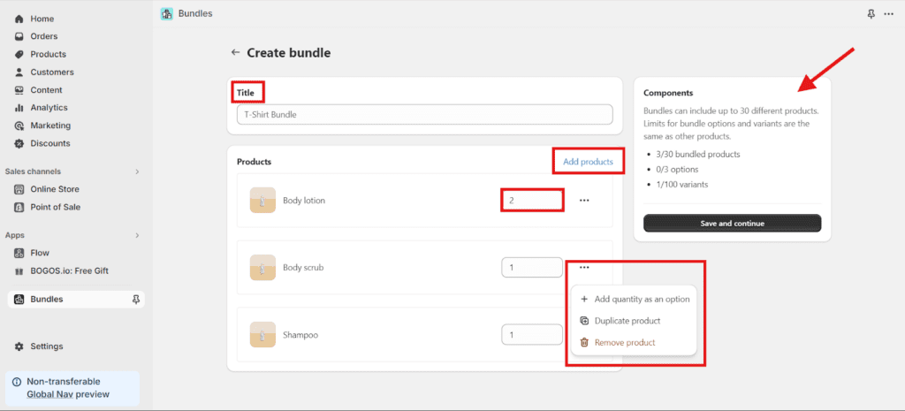Image resolution: width=905 pixels, height=411 pixels.
Task: Click the top-right more options ellipsis
Action: point(888,14)
